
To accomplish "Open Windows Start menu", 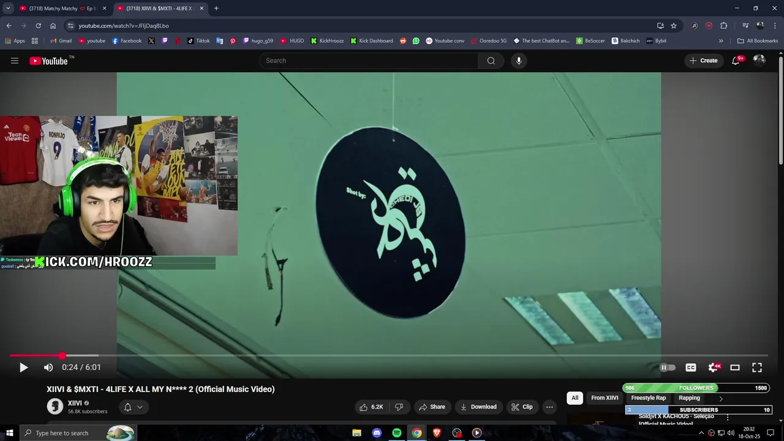I will [9, 433].
